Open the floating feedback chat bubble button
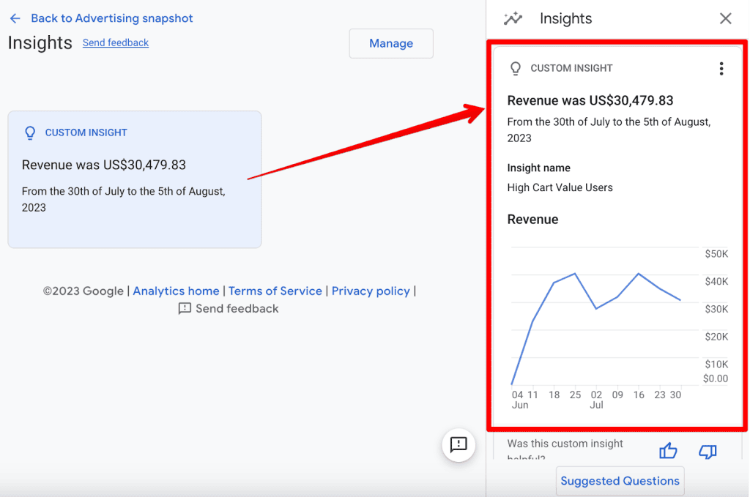Viewport: 750px width, 497px height. (x=458, y=444)
